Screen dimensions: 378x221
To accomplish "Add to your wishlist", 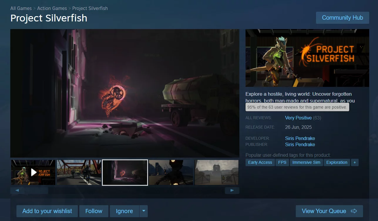I will (x=47, y=211).
